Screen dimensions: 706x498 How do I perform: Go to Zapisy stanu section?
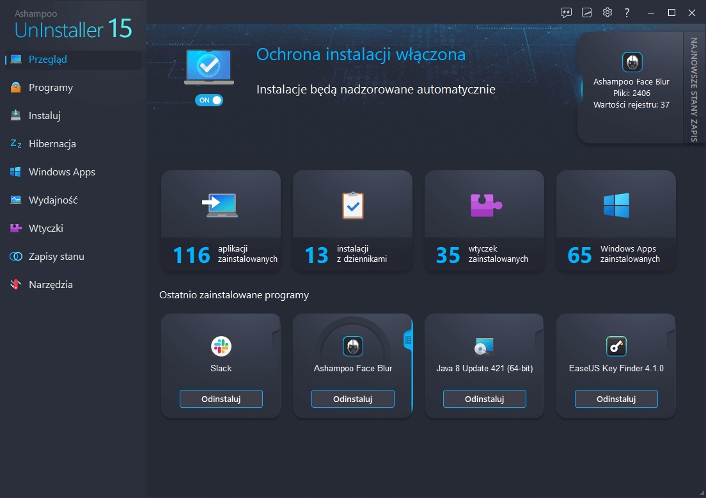point(72,257)
